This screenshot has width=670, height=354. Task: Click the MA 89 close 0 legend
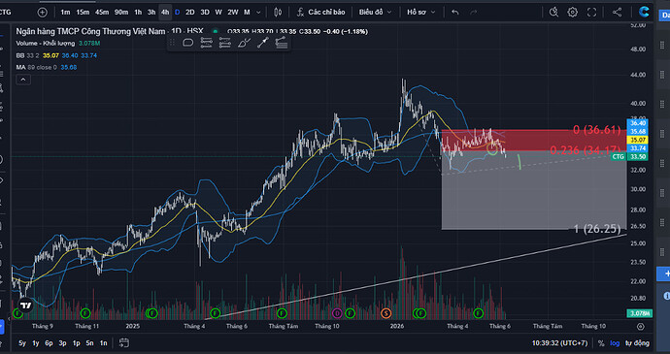36,68
